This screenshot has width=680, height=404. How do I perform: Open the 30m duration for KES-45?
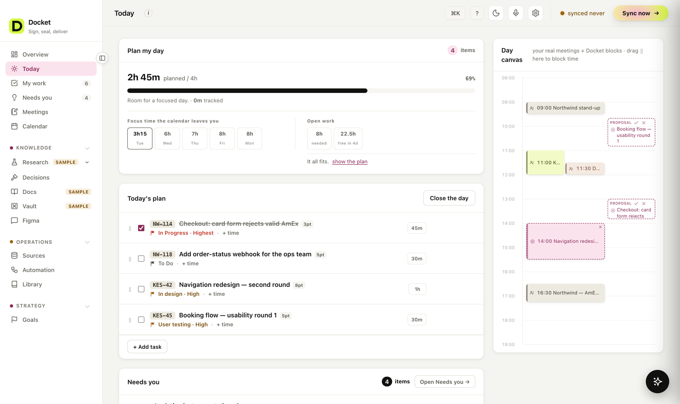click(x=417, y=320)
